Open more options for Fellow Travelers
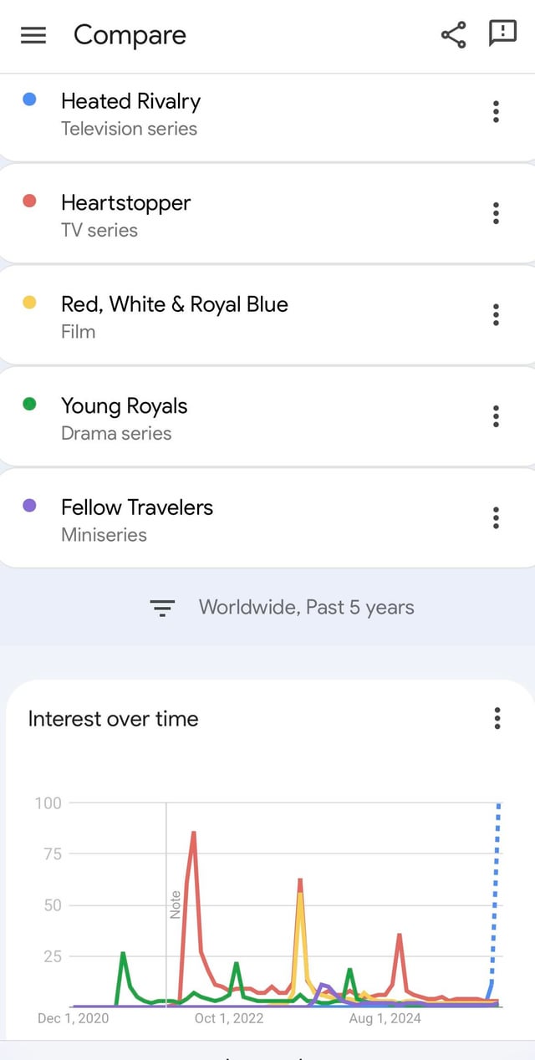Screen dimensions: 535x1060 click(x=496, y=518)
